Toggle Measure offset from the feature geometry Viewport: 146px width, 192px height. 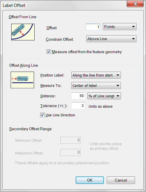pos(49,52)
